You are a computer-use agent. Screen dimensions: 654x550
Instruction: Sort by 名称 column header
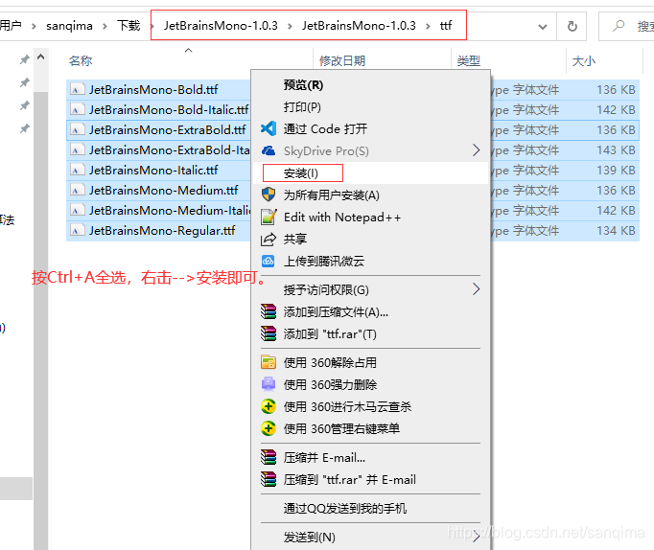(x=81, y=60)
